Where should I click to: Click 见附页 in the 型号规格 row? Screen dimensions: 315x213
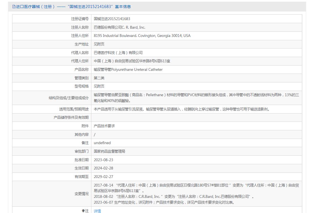click(99, 86)
